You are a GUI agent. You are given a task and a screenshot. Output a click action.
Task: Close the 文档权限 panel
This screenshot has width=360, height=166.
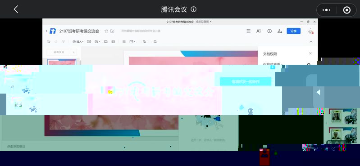tap(310, 54)
